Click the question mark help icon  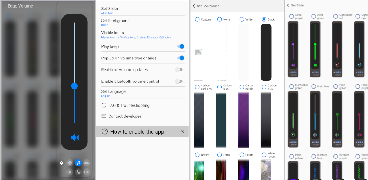[x=105, y=132]
